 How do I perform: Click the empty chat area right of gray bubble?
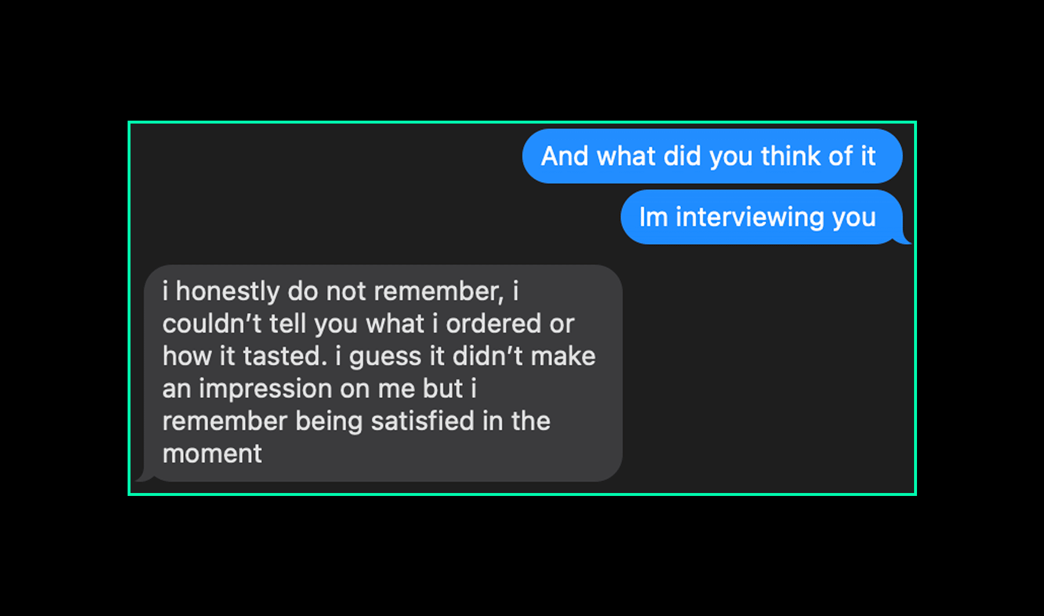766,371
